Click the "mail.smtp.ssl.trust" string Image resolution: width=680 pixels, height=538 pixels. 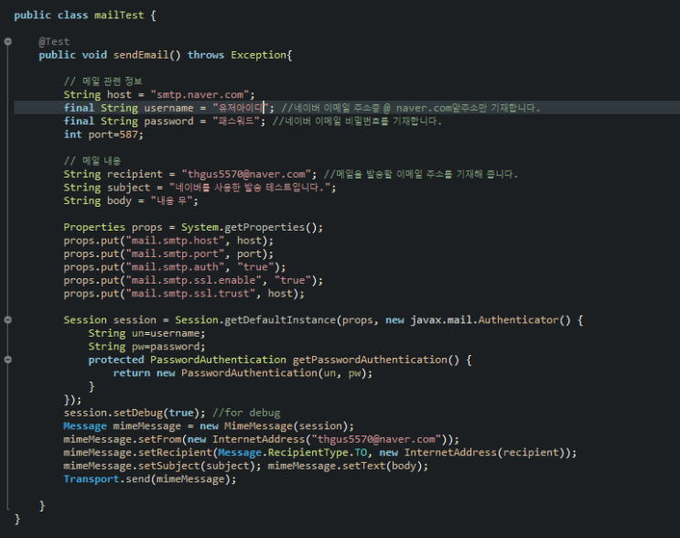(190, 294)
